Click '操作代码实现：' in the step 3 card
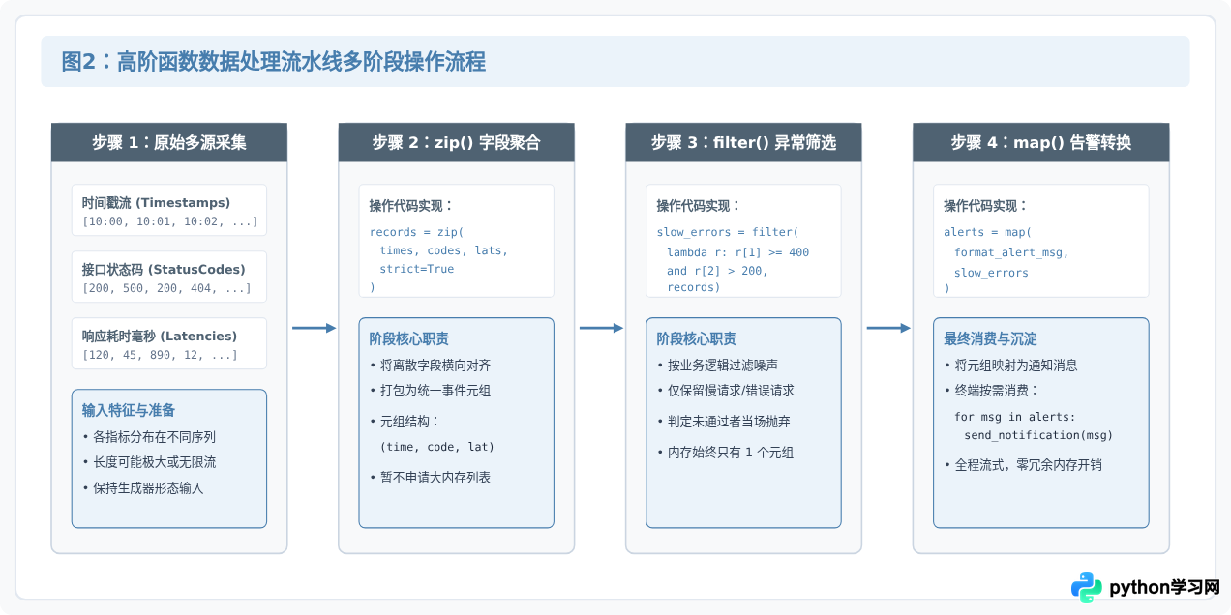This screenshot has height=615, width=1231. [699, 205]
